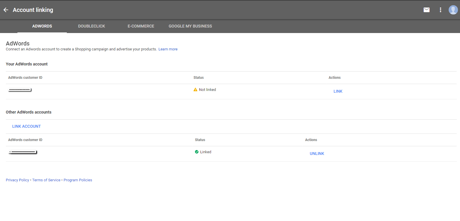Click the Other AdWords accounts heading
The height and width of the screenshot is (221, 460).
pos(28,112)
